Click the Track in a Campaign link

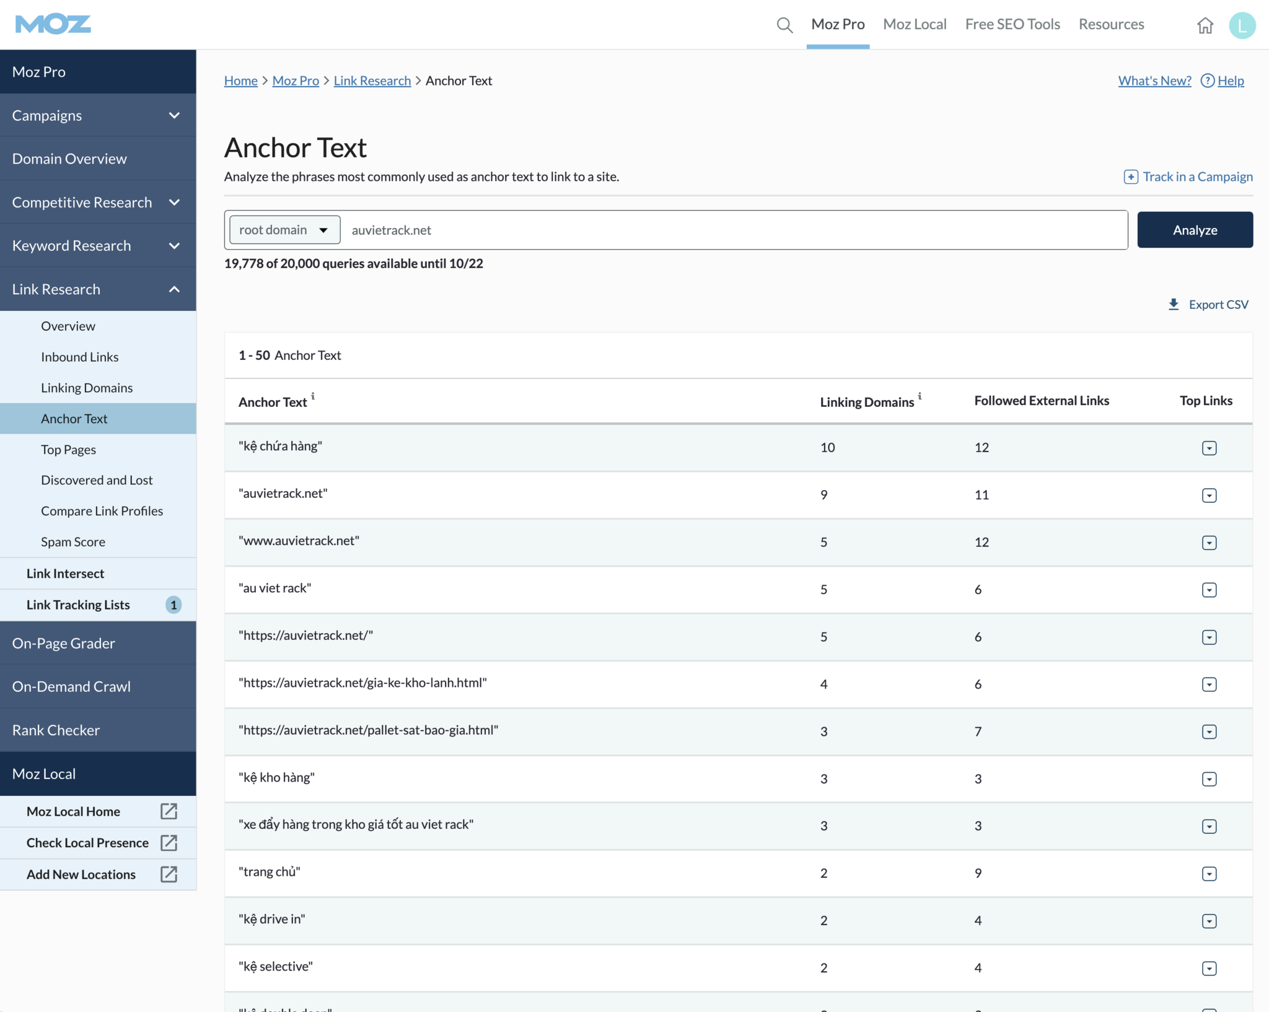(1197, 177)
